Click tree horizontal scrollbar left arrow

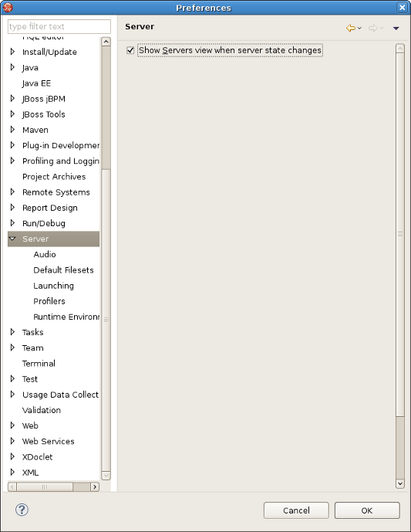tap(12, 487)
